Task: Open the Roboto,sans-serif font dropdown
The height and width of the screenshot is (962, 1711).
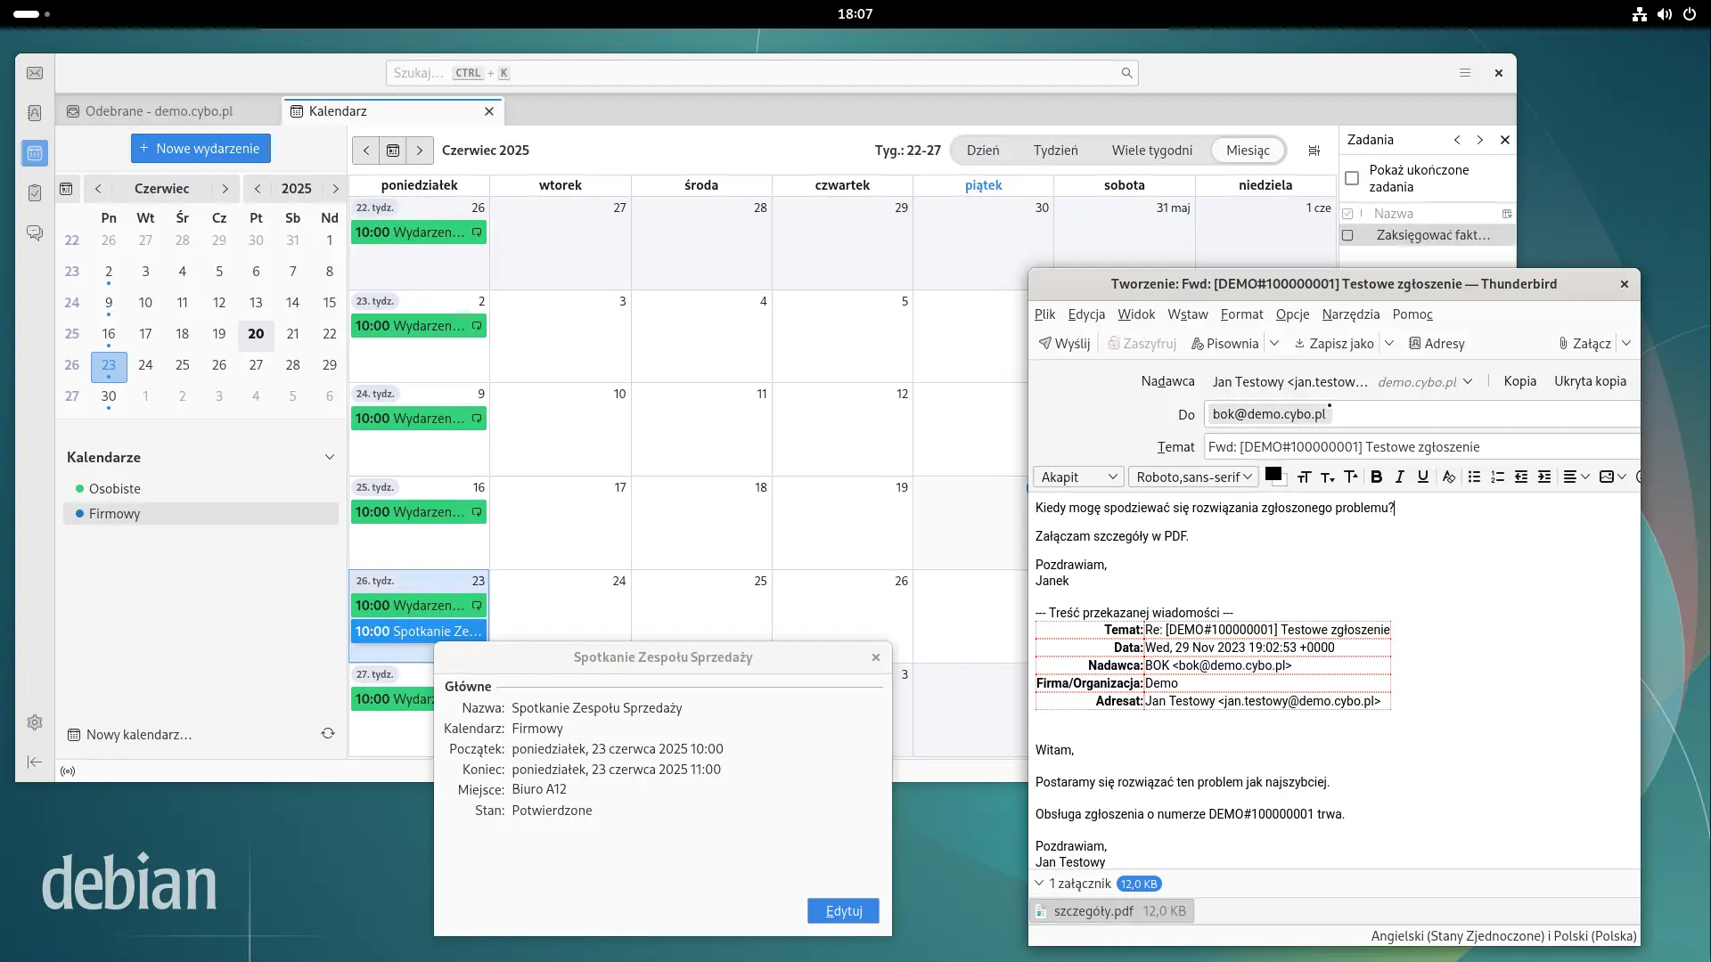Action: tap(1193, 477)
